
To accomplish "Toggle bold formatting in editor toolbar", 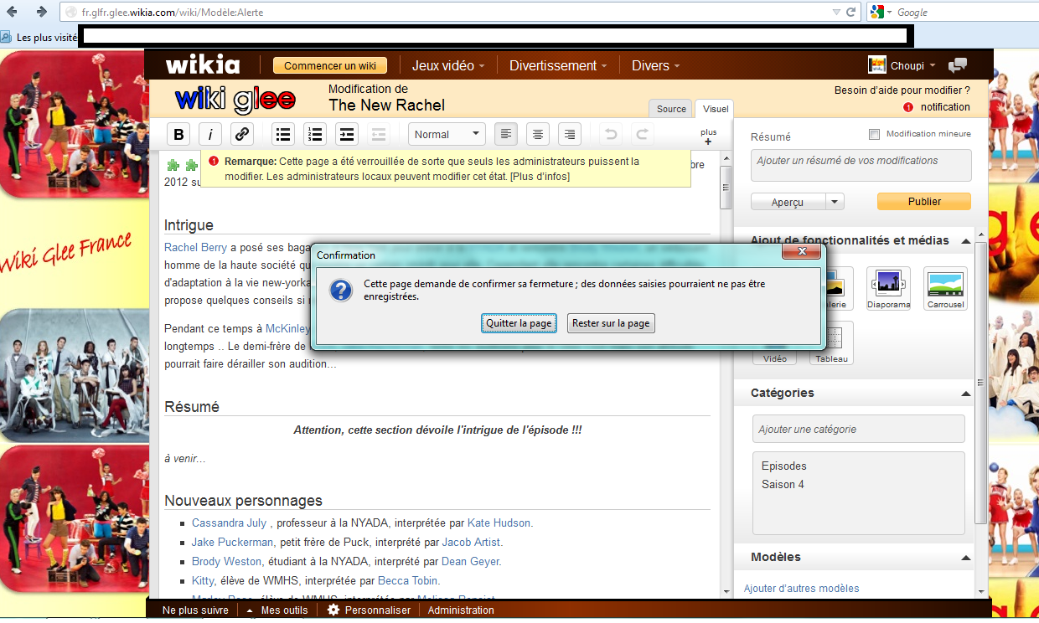I will pyautogui.click(x=178, y=134).
